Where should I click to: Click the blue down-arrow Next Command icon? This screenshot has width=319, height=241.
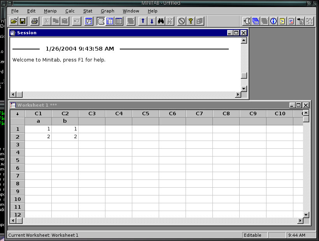[152, 21]
